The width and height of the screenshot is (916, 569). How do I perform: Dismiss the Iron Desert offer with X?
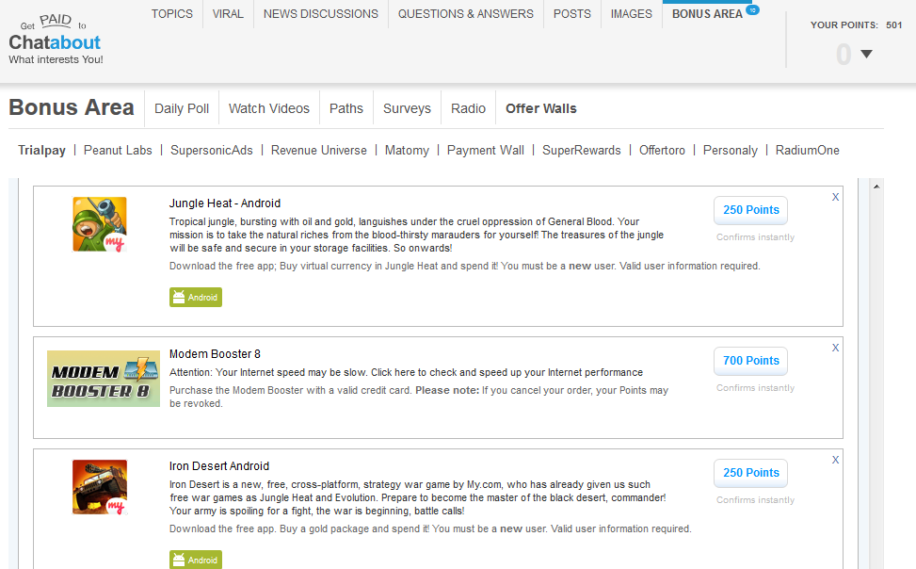(835, 460)
